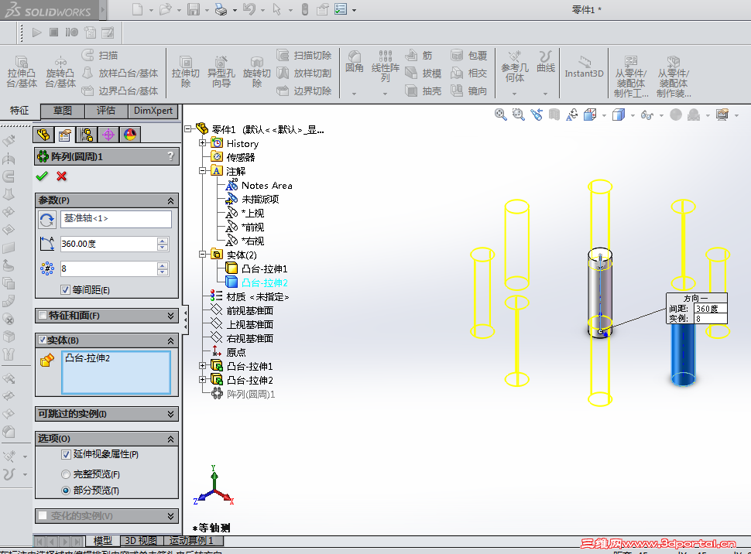
Task: Click the angle input field showing 360.00度
Action: pos(108,244)
